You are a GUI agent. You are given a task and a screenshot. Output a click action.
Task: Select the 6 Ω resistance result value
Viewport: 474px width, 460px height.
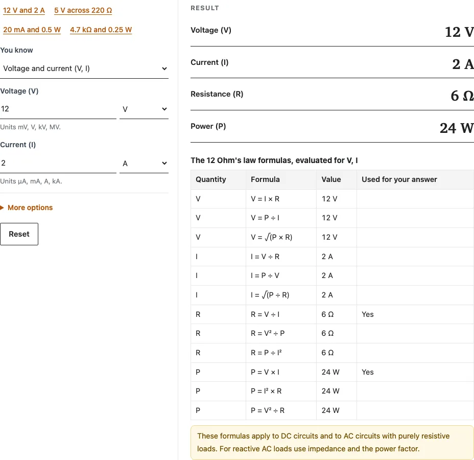[x=462, y=96]
